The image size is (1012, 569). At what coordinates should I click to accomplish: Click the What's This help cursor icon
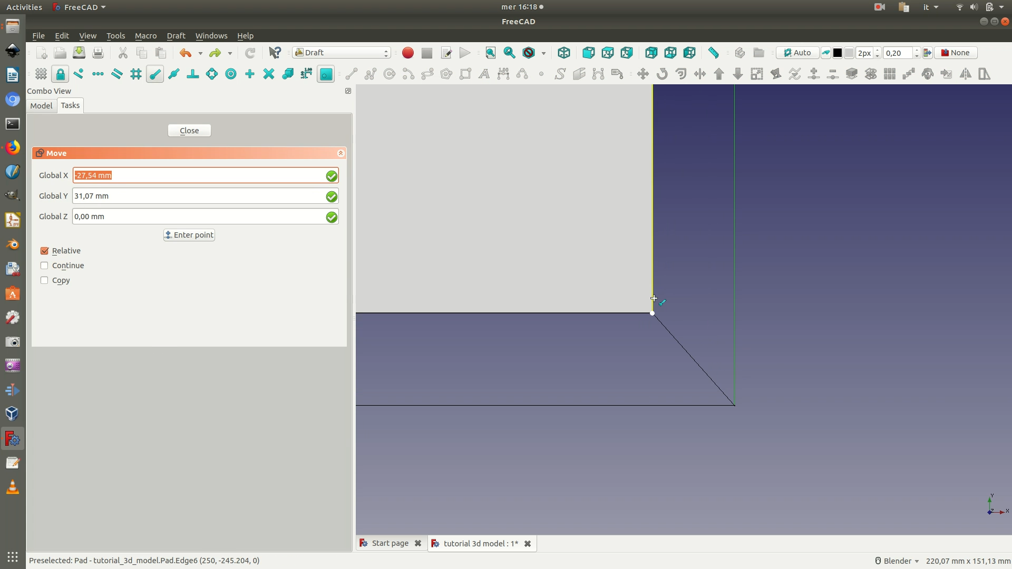[x=275, y=53]
